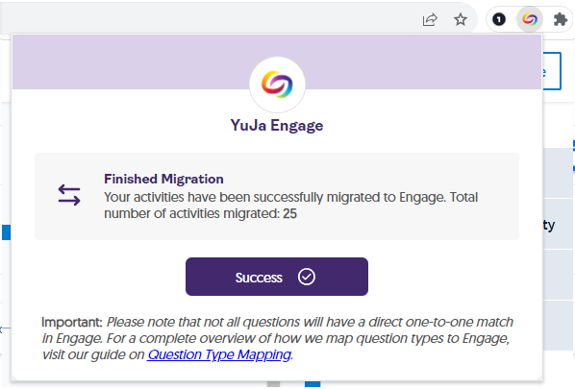
Task: Click the YuJa swirl logo in the popup
Action: 277,85
